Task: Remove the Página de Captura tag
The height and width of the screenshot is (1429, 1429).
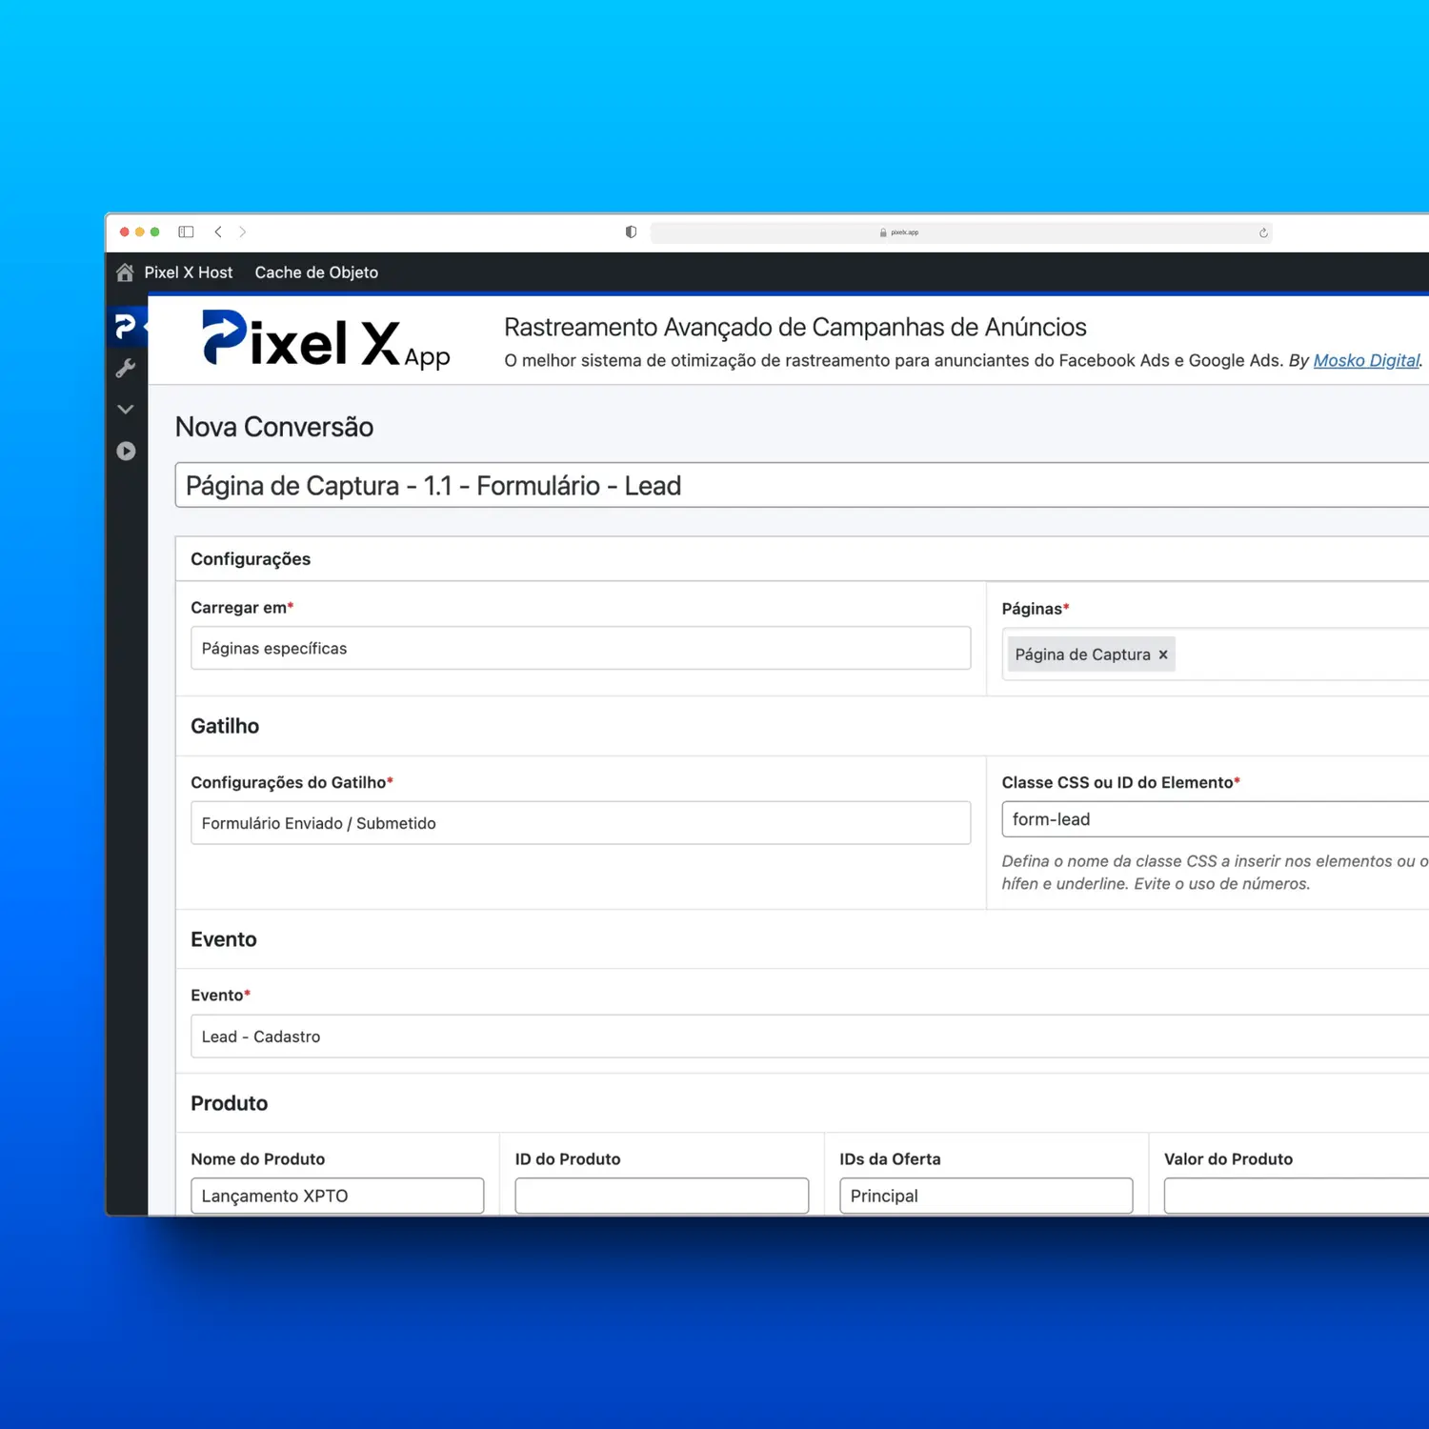Action: [1163, 654]
